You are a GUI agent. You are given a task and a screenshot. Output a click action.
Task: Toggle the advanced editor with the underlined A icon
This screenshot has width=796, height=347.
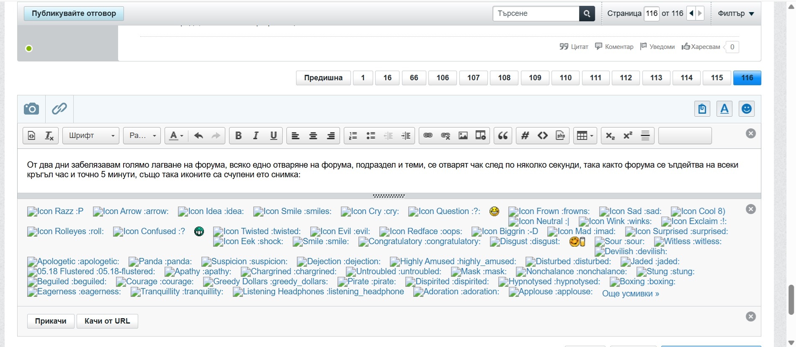724,109
